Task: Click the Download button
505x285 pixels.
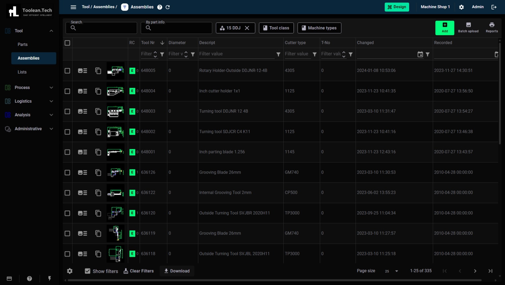Action: pyautogui.click(x=177, y=271)
